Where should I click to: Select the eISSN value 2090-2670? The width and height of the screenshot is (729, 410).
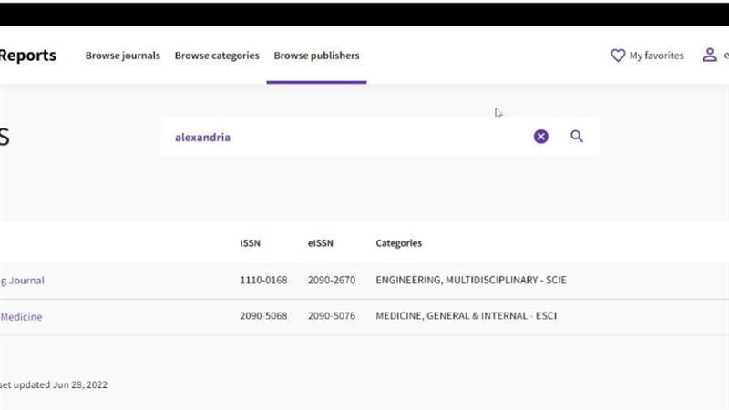coord(330,281)
